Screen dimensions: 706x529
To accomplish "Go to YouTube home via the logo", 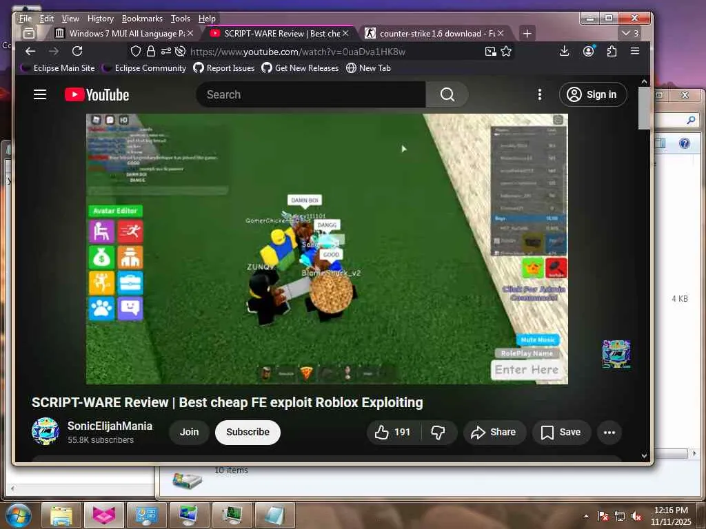I will pyautogui.click(x=97, y=94).
